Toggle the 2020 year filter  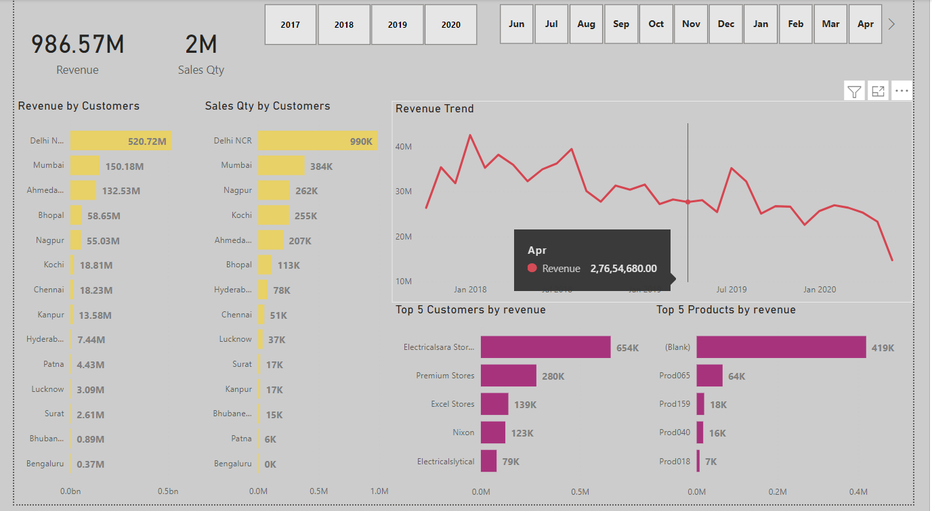coord(450,24)
